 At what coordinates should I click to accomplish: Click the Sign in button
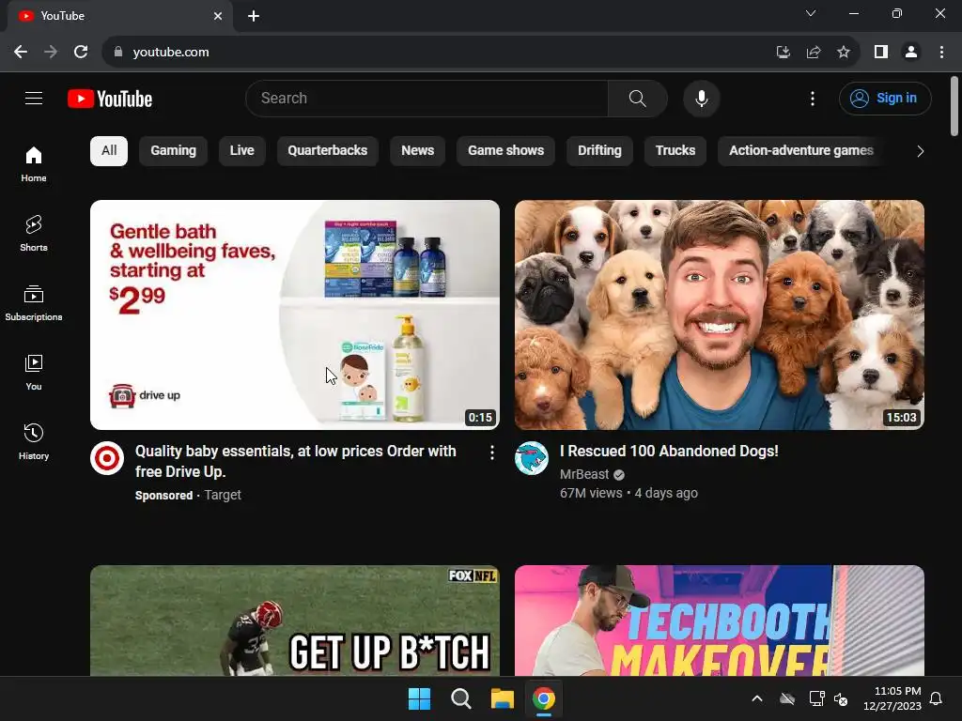(885, 98)
